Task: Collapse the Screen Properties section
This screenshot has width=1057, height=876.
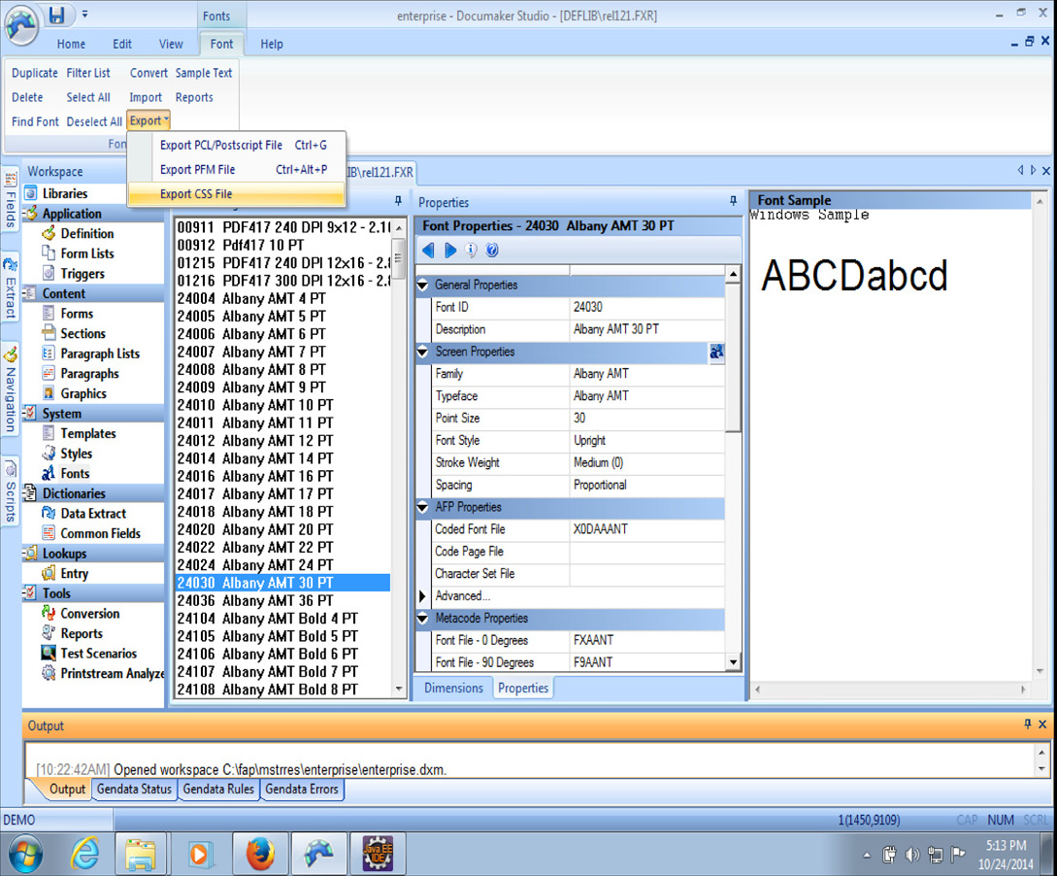Action: tap(422, 352)
